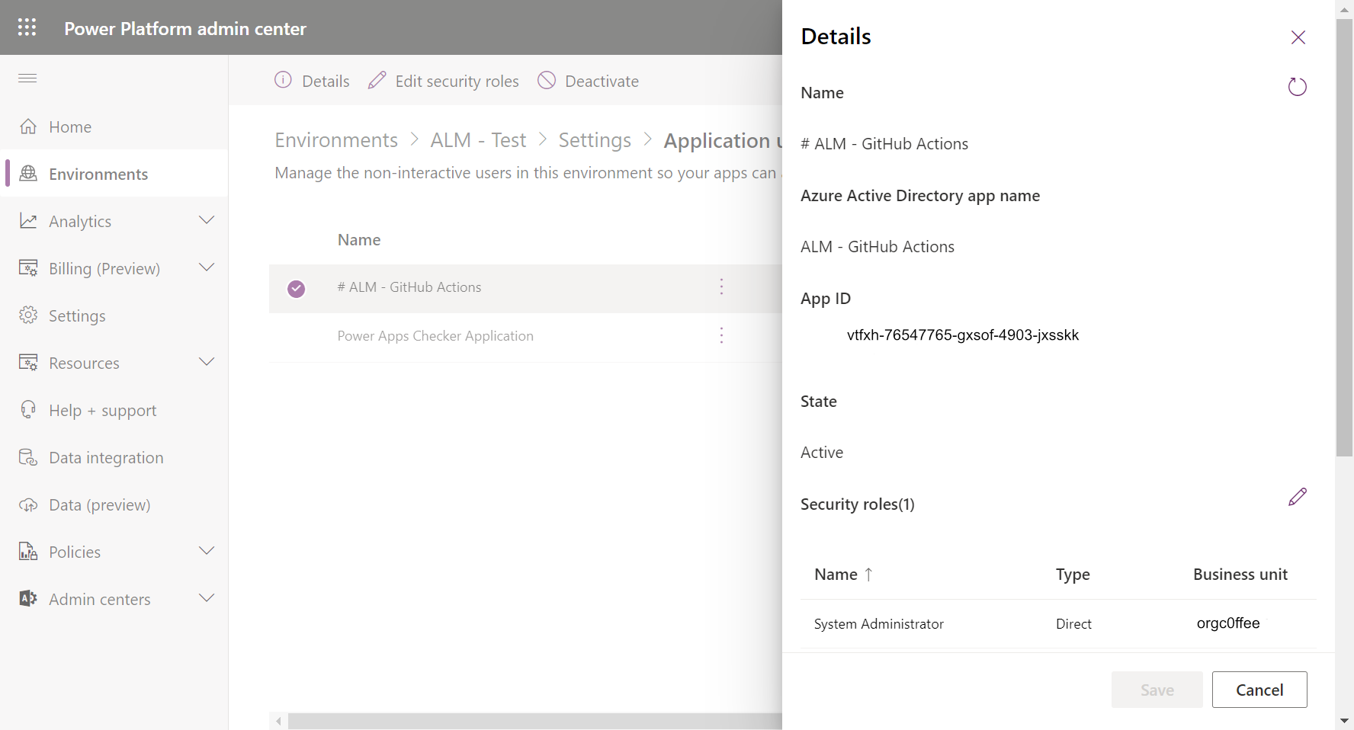This screenshot has height=730, width=1354.
Task: Expand the Analytics section
Action: pyautogui.click(x=207, y=220)
